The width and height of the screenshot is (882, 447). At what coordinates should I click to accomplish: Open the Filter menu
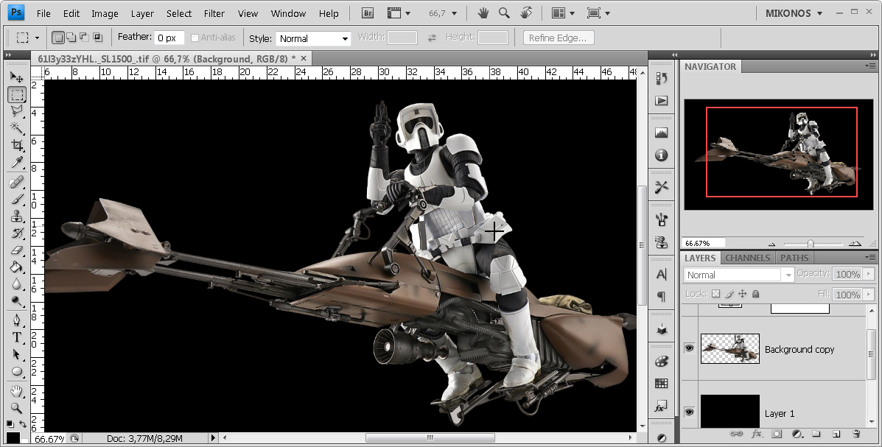[214, 13]
